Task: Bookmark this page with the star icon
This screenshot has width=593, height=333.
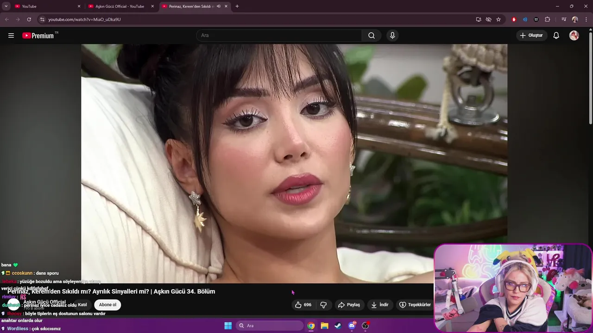Action: [498, 19]
